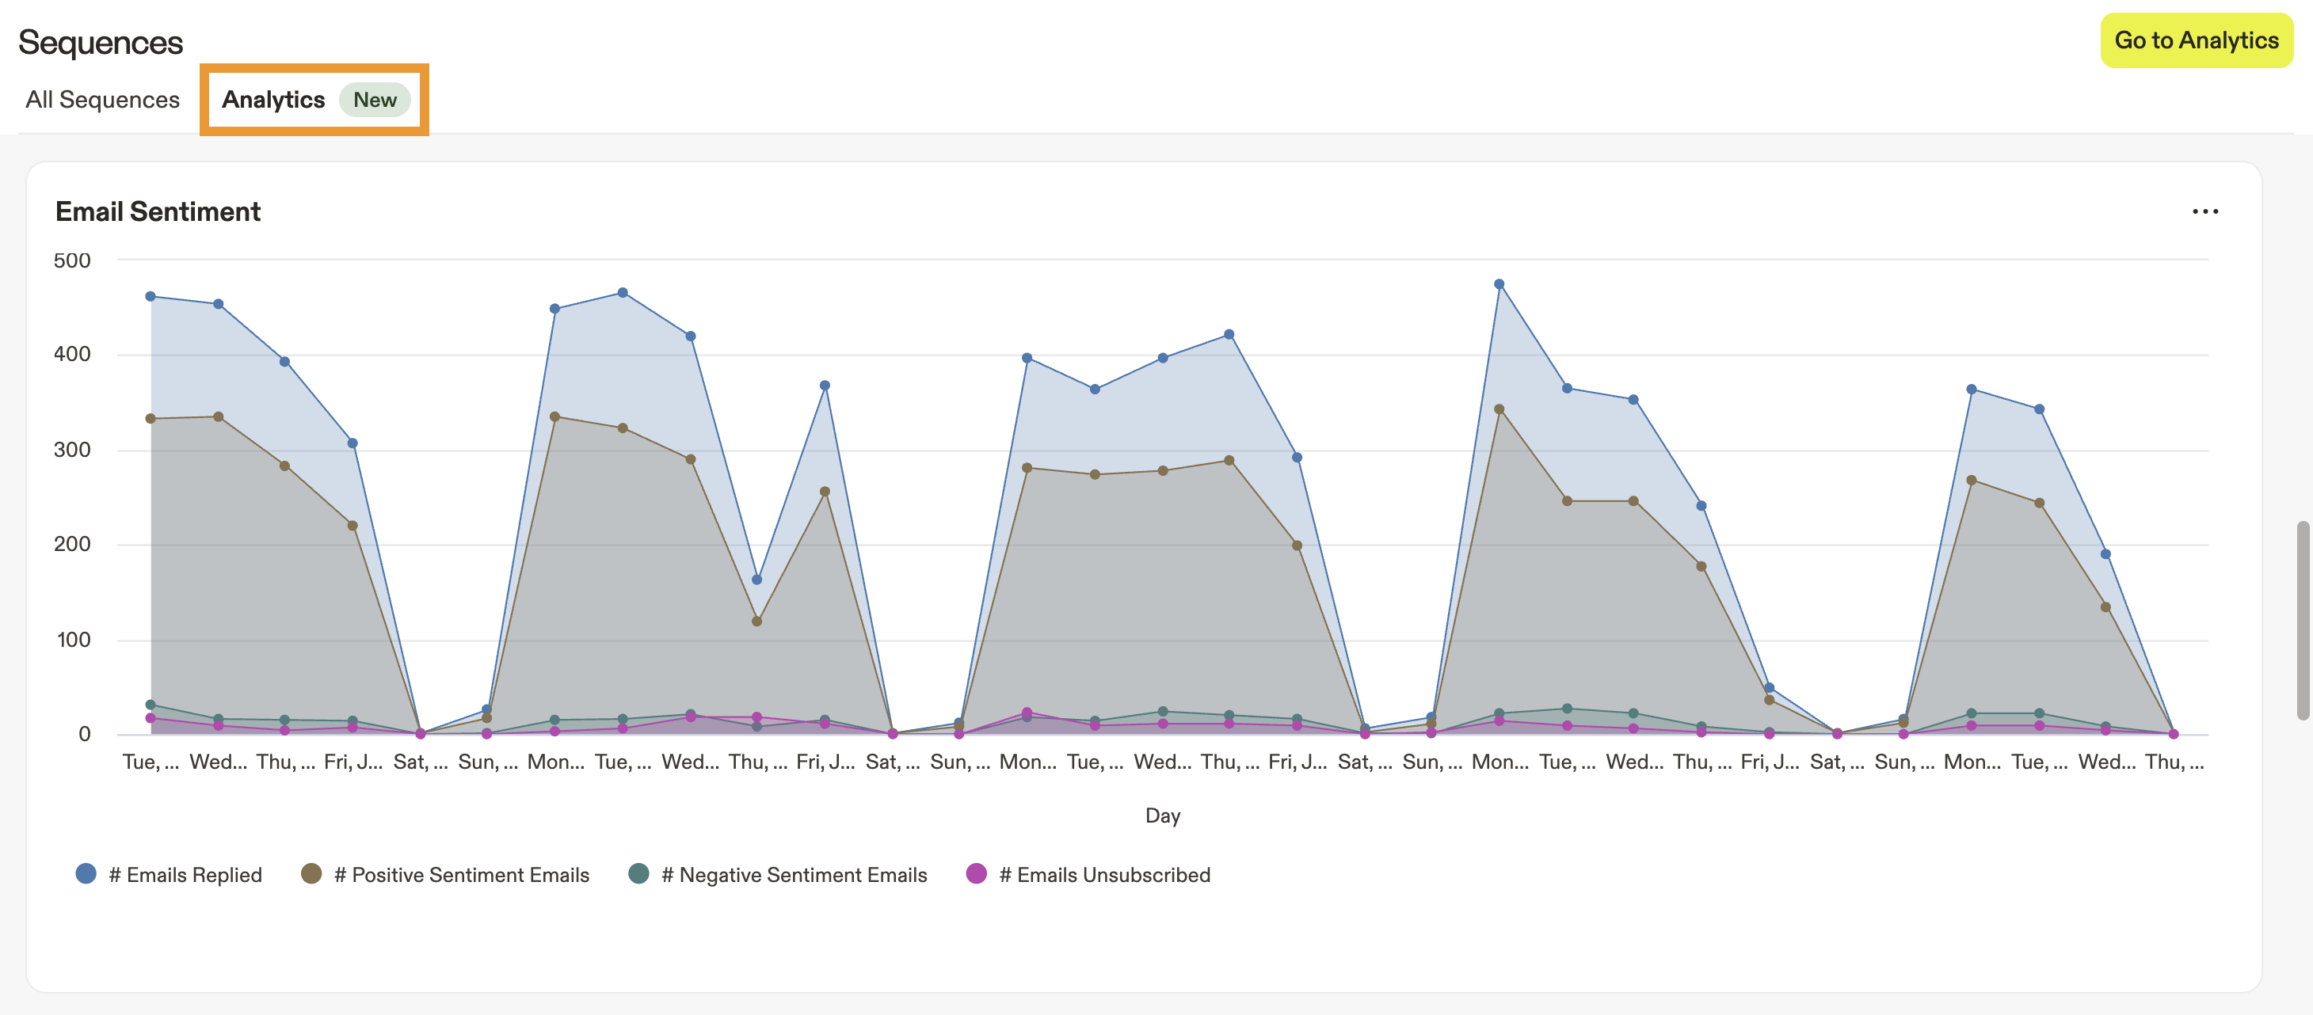Screen dimensions: 2313x1015
Task: Toggle the # Positive Sentiment Emails series label
Action: [x=462, y=875]
